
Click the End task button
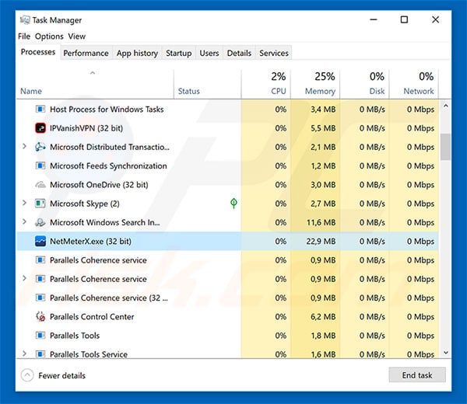417,375
